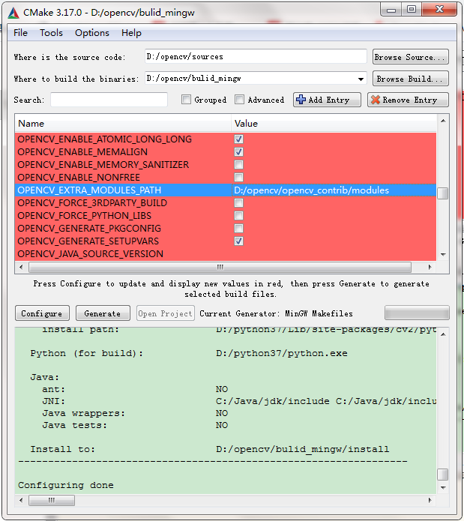Check OPENCV_FORCE_PYTHON_LIBS checkbox
Viewport: 464px width, 521px height.
click(238, 216)
